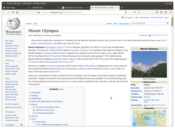Click Cite this page link

(11, 100)
